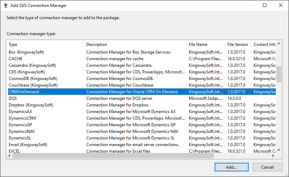Click 'Connection Manager for Microsoft Dynamics SL' description
The width and height of the screenshot is (289, 177).
(x=130, y=138)
